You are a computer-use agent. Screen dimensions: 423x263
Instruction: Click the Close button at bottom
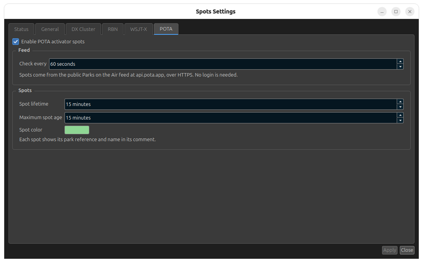click(x=407, y=250)
